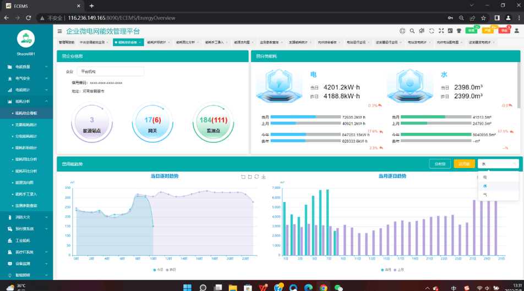Collapse the 能耗分析 sidebar menu
The width and height of the screenshot is (524, 291).
click(x=26, y=101)
